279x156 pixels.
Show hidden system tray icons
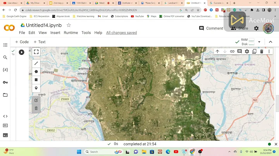pyautogui.click(x=229, y=152)
